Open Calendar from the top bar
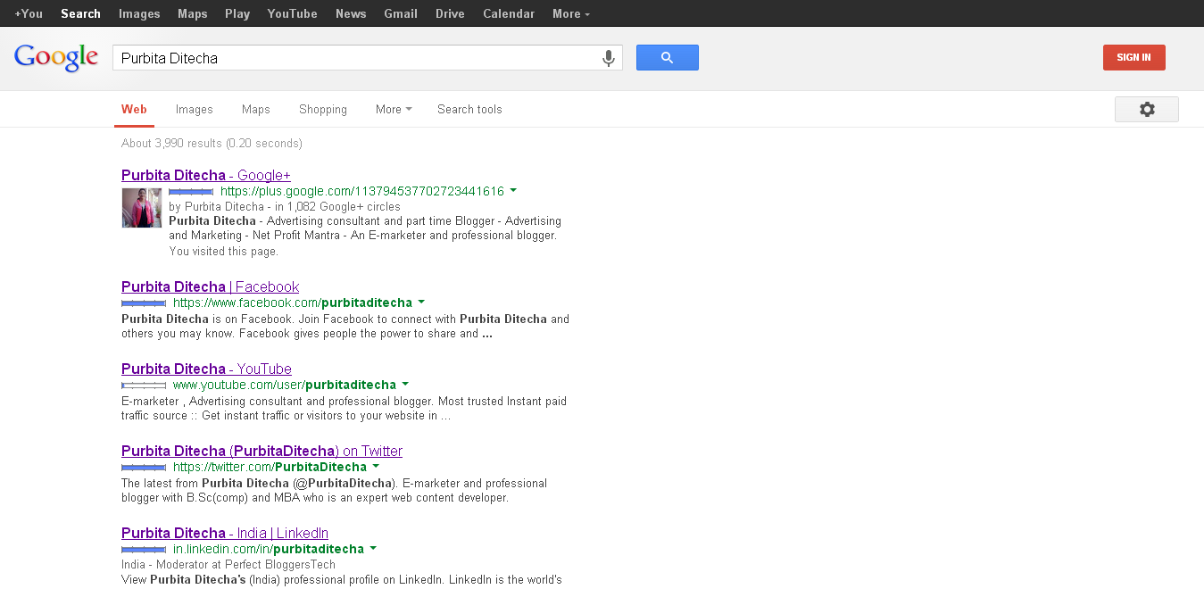 coord(509,13)
